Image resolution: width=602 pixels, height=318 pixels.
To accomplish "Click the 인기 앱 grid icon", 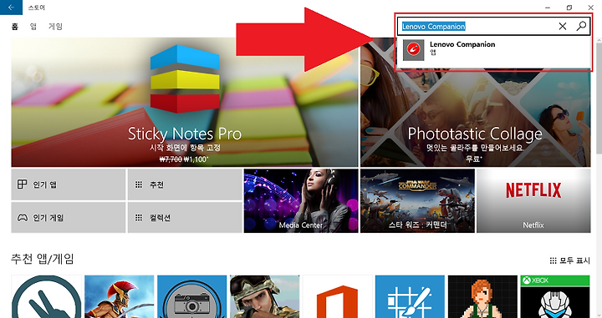I will click(x=22, y=184).
